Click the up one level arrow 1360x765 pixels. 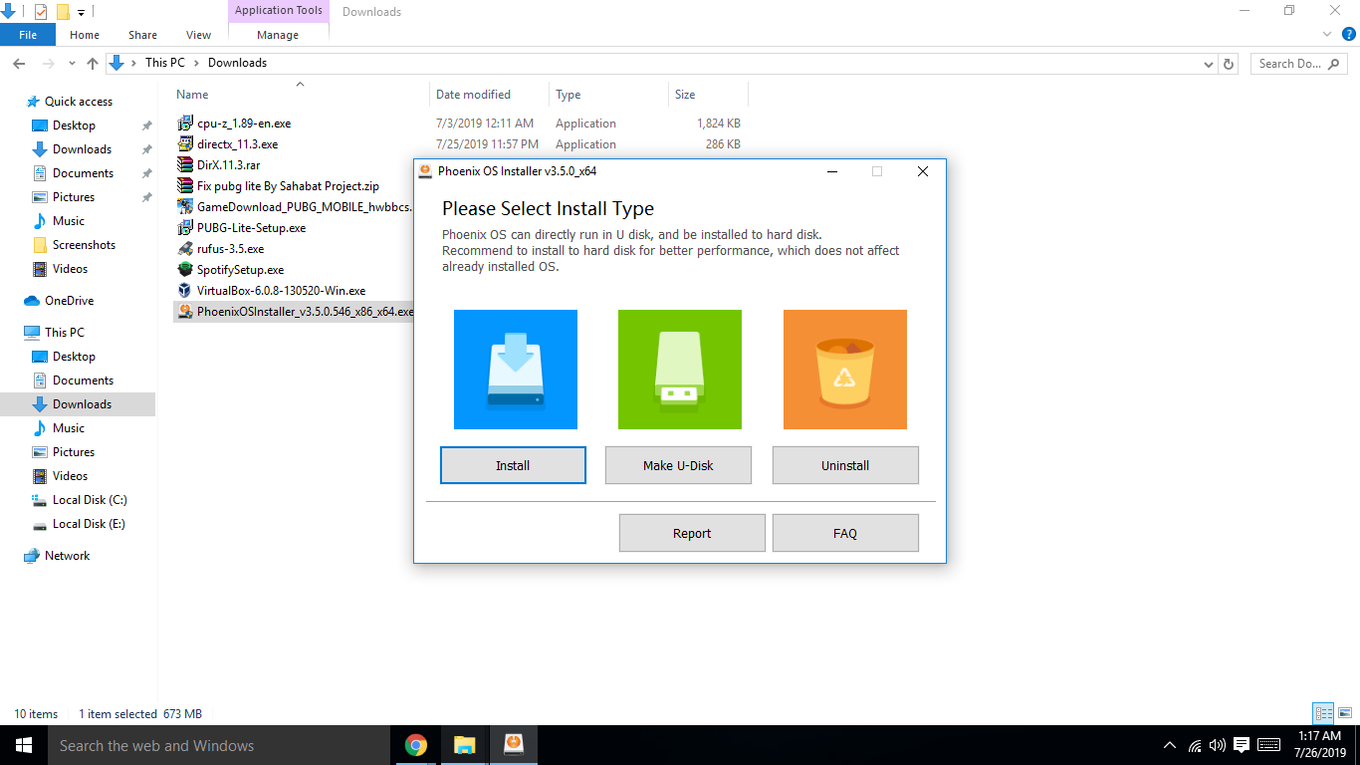pos(93,63)
